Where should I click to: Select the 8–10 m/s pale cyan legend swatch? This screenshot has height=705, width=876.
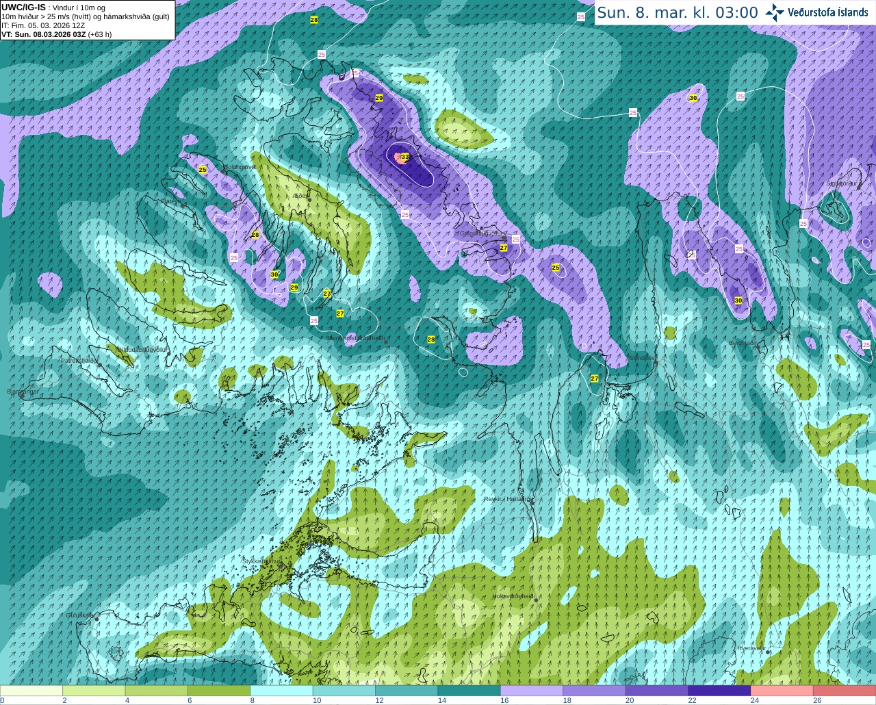coord(281,691)
